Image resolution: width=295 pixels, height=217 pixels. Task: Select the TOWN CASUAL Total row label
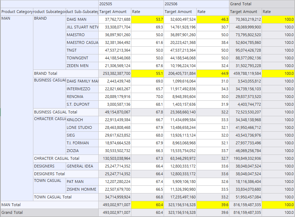coord(66,197)
